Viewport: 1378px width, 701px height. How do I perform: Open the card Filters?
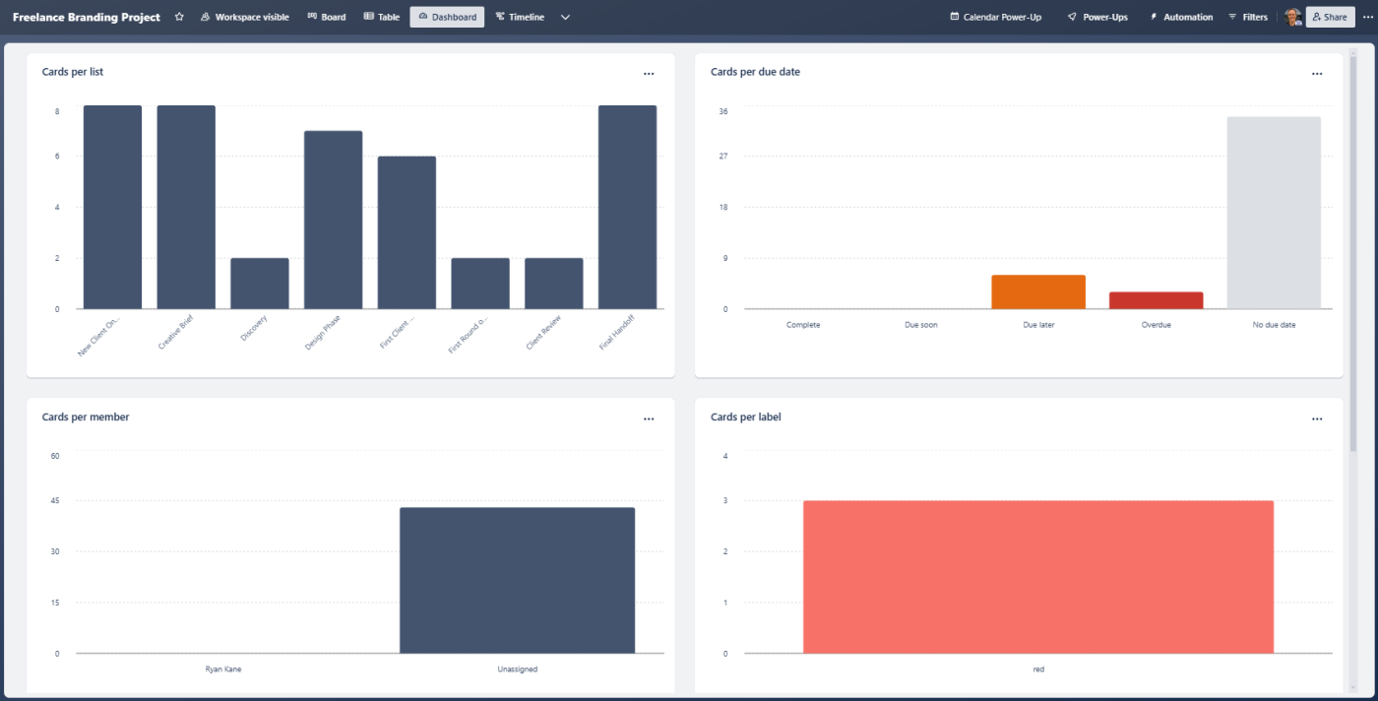pos(1248,17)
